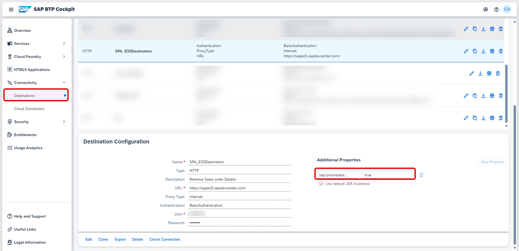Click pencil icon in topmost destination row
Viewport: 519px width, 251px height.
point(466,29)
